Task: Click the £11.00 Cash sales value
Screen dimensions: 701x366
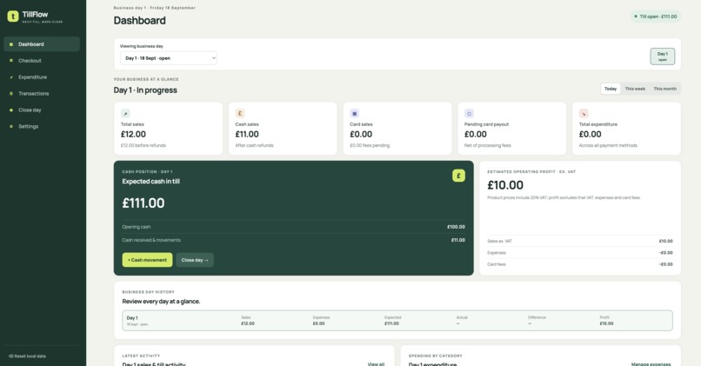Action: pos(247,134)
